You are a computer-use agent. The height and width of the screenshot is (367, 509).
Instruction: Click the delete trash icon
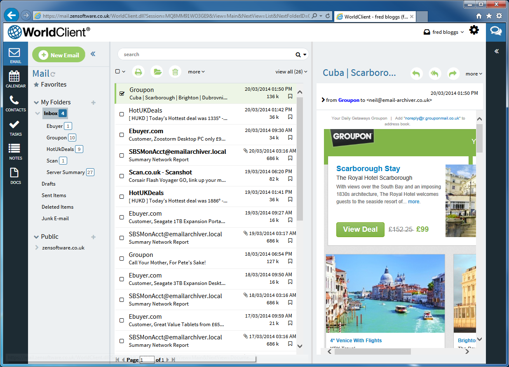click(x=175, y=72)
